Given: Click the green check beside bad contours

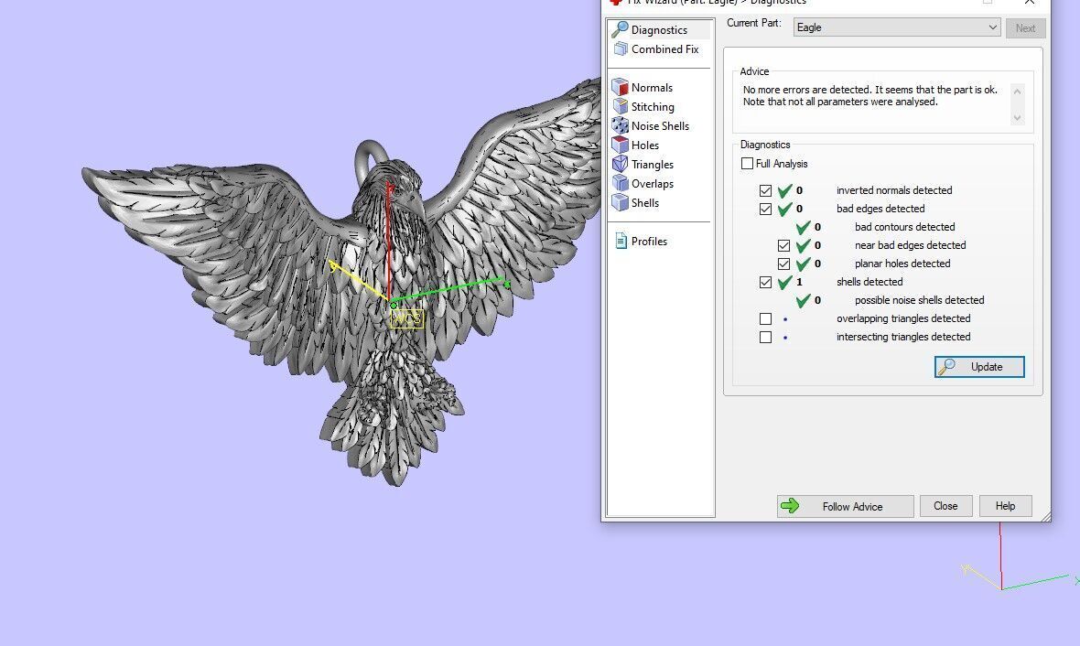Looking at the screenshot, I should [x=803, y=227].
